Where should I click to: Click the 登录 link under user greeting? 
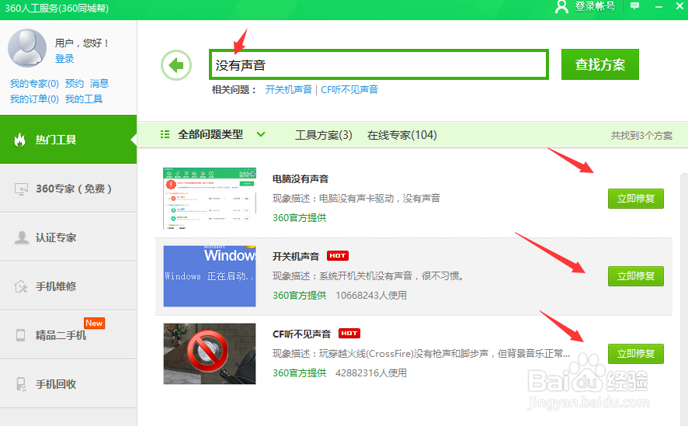pos(64,59)
